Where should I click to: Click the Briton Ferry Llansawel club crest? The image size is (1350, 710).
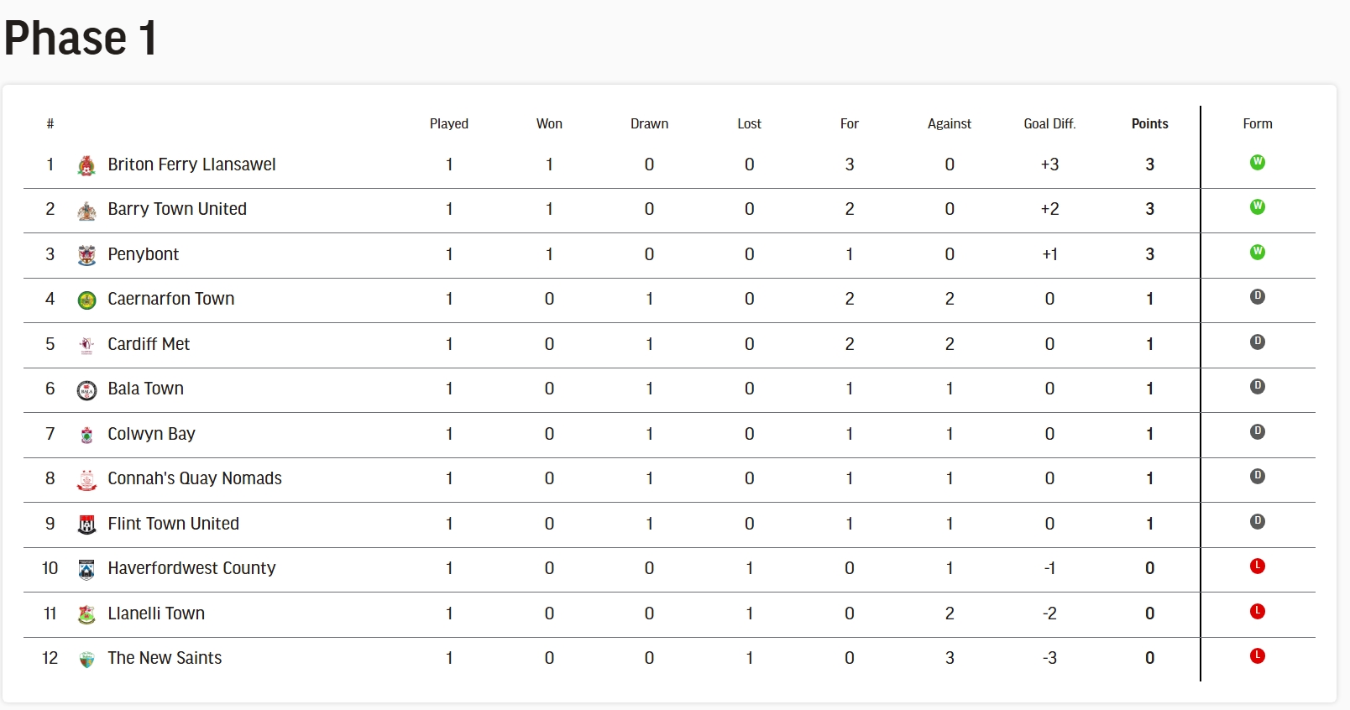pos(86,165)
